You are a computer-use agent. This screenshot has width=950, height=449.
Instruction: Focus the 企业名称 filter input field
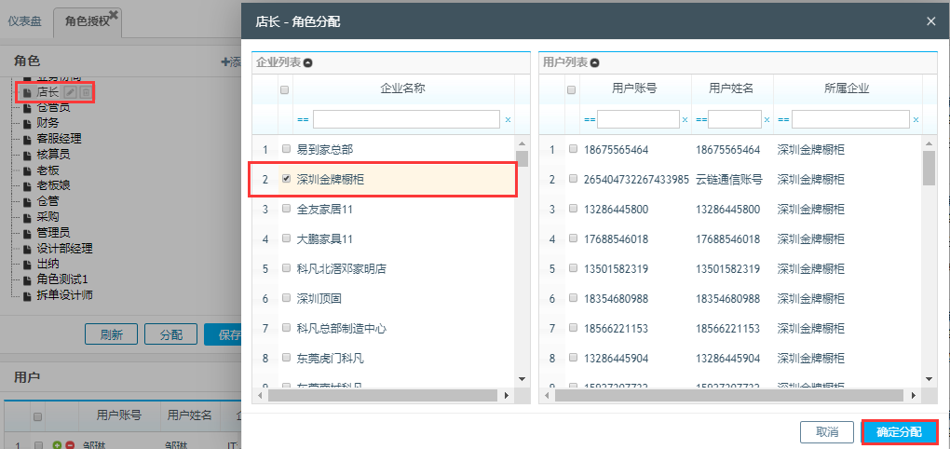[406, 119]
